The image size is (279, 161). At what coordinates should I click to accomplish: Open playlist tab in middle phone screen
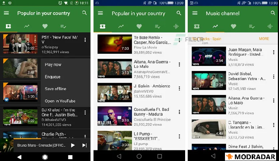pos(157,27)
